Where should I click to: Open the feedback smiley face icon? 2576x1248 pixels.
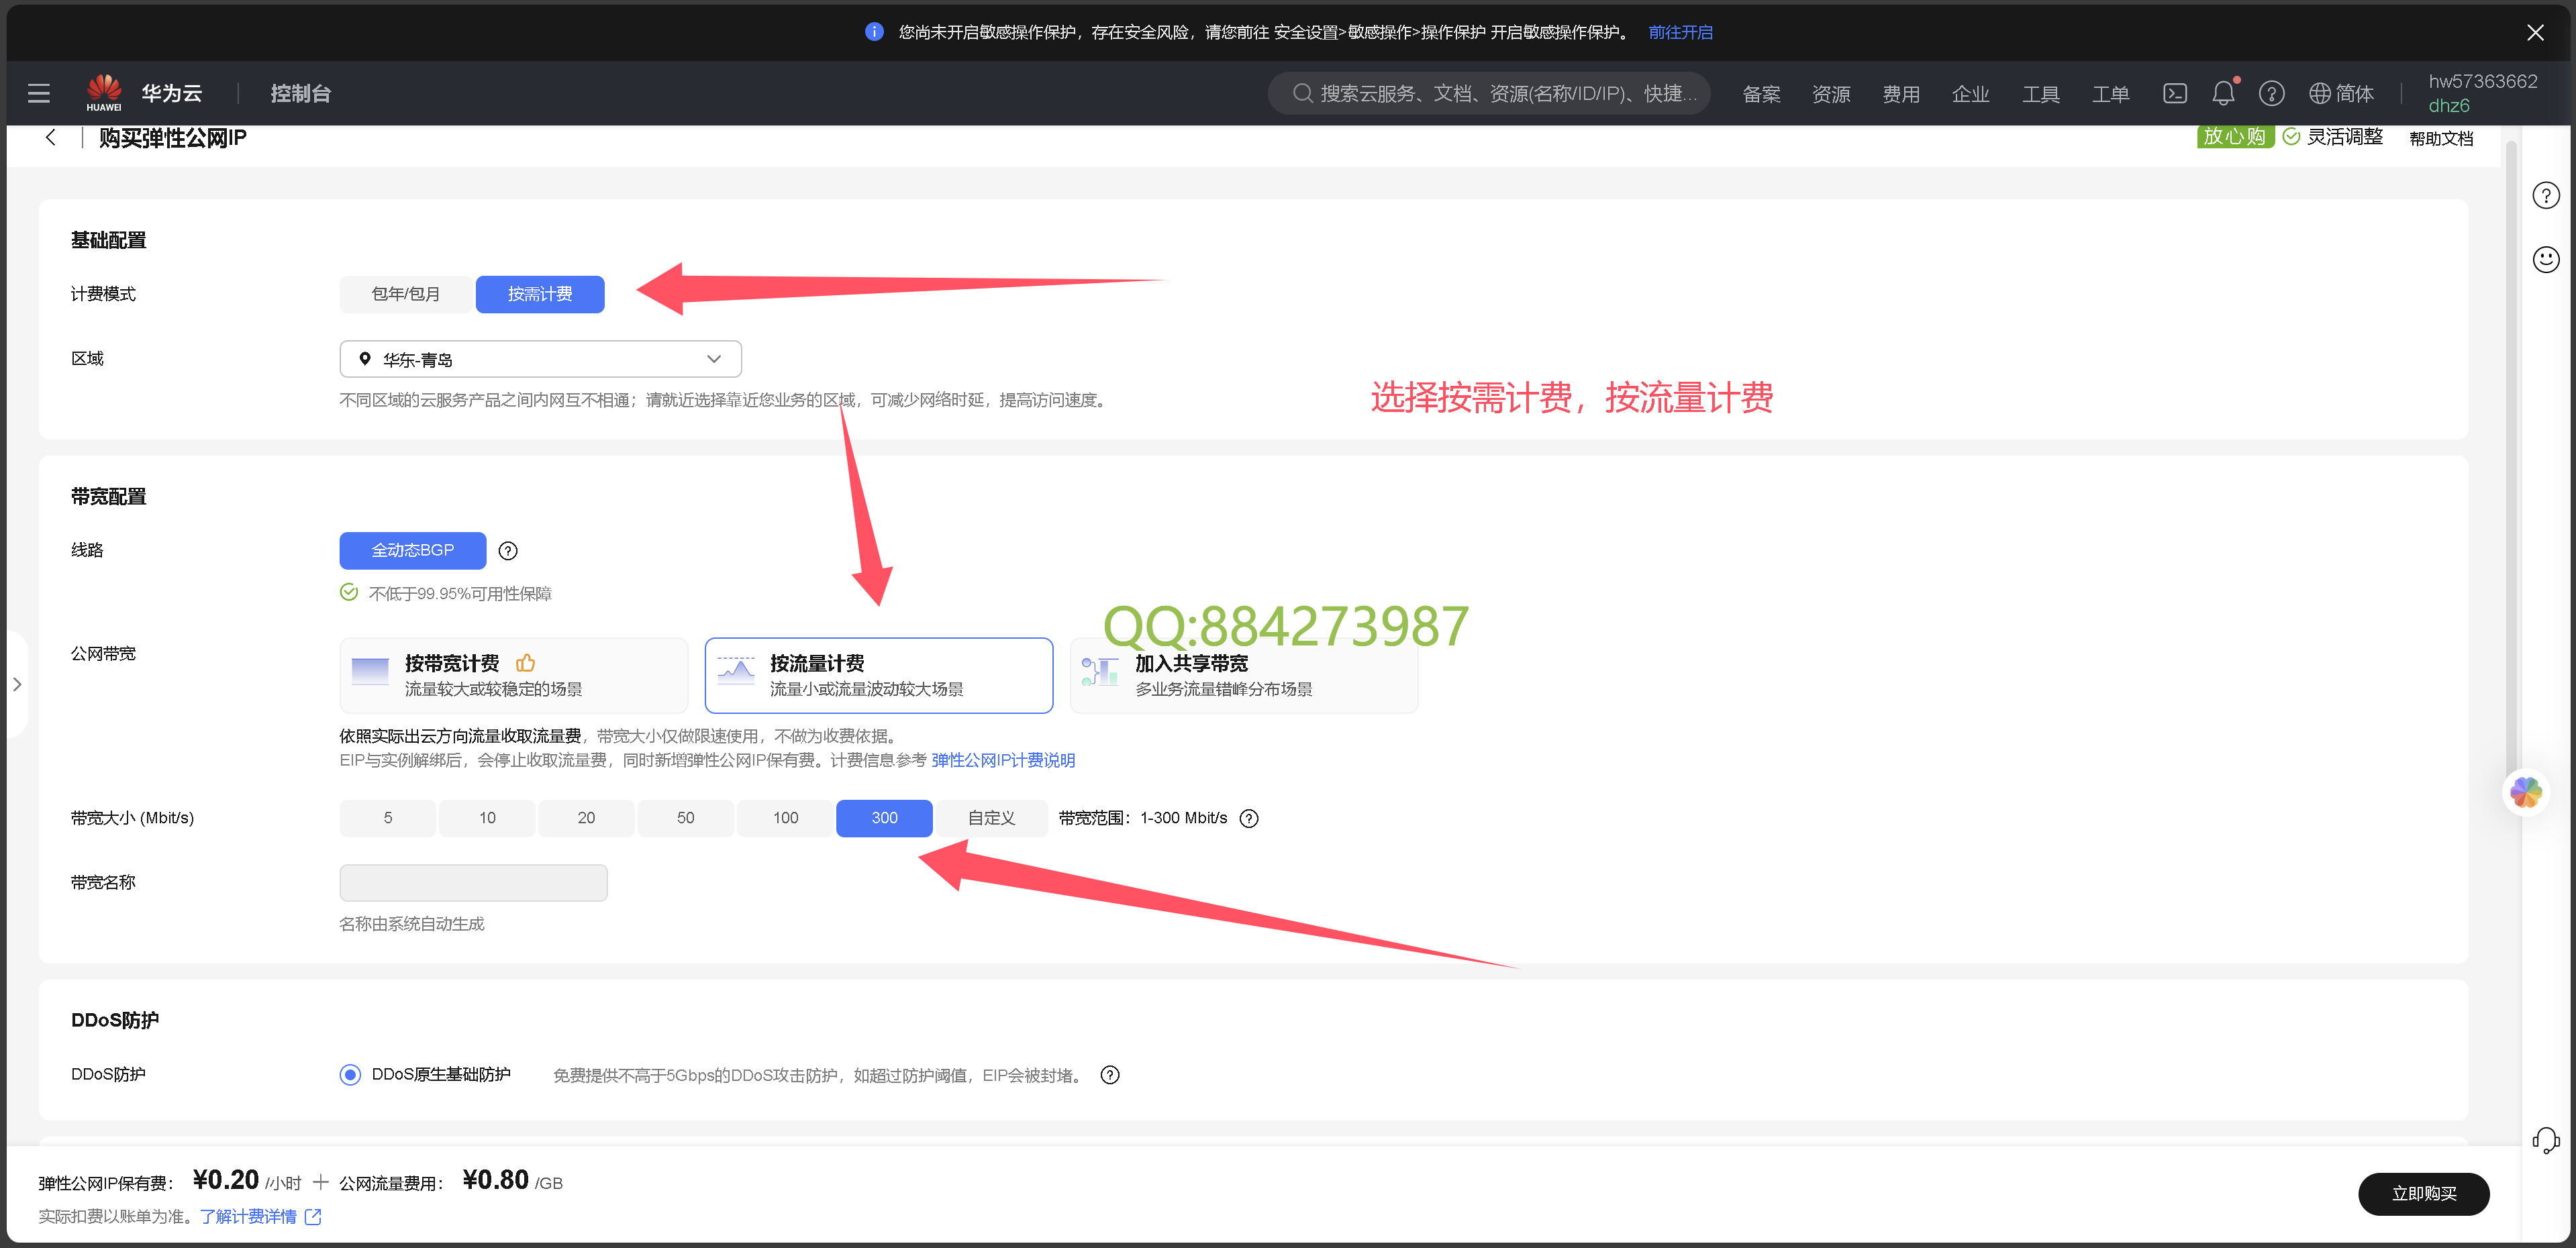[x=2545, y=260]
